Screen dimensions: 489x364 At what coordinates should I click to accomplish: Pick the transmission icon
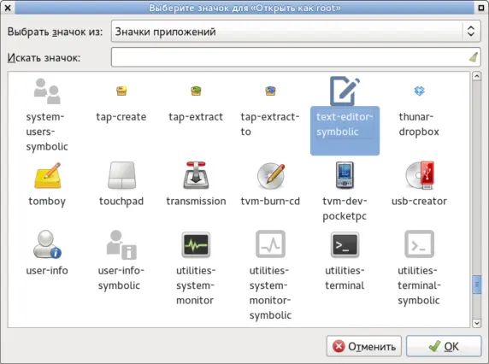click(196, 175)
